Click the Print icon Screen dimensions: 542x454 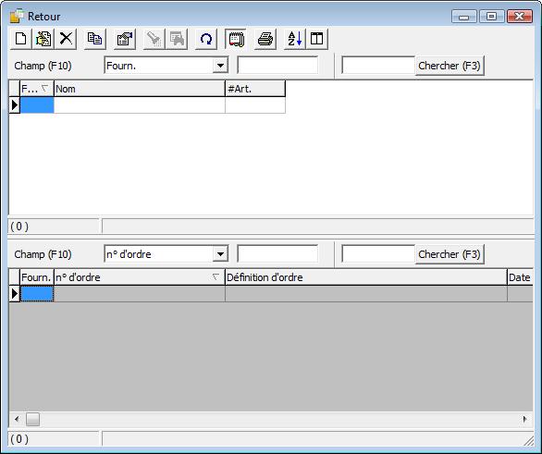(x=265, y=38)
